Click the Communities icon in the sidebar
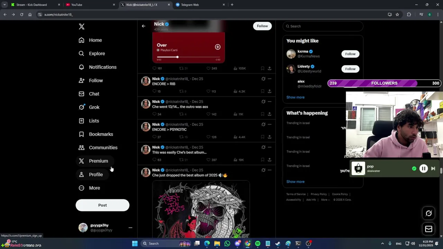This screenshot has height=249, width=443. (x=81, y=148)
